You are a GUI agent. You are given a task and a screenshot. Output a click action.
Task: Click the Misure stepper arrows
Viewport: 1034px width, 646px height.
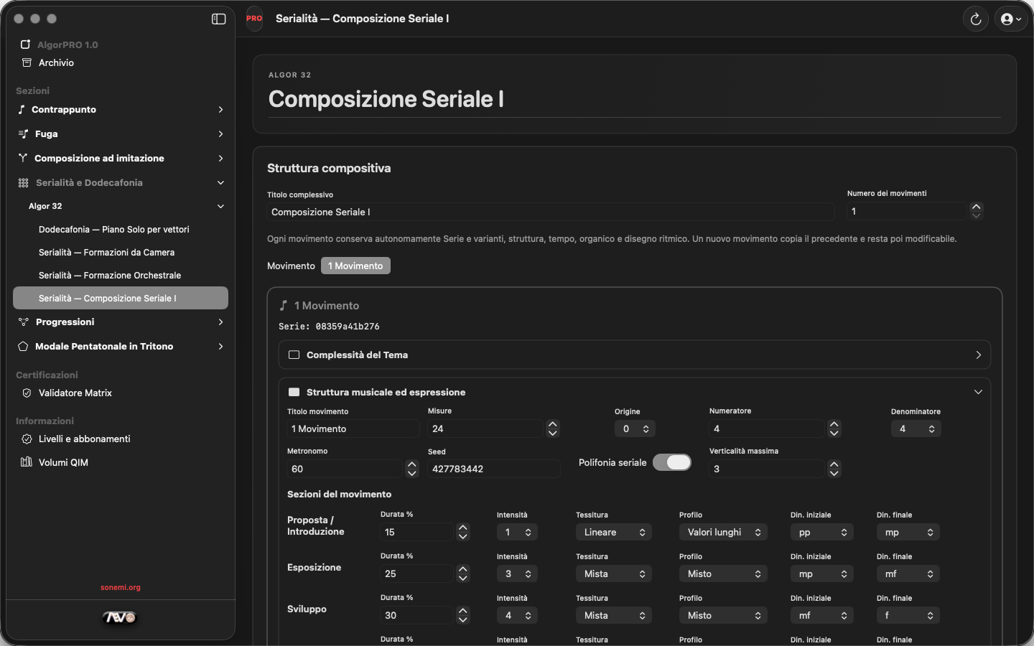click(x=552, y=429)
